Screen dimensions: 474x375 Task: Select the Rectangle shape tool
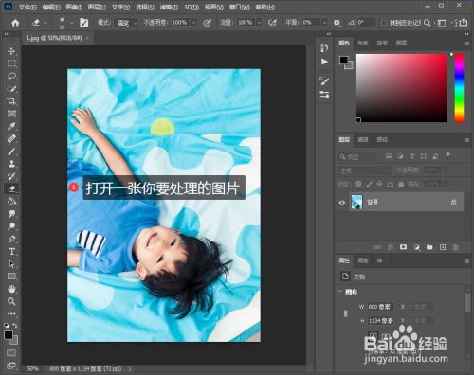tap(11, 277)
